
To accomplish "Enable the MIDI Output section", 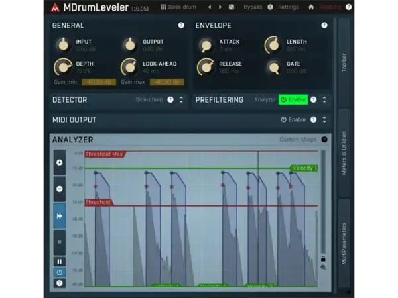I will 293,119.
